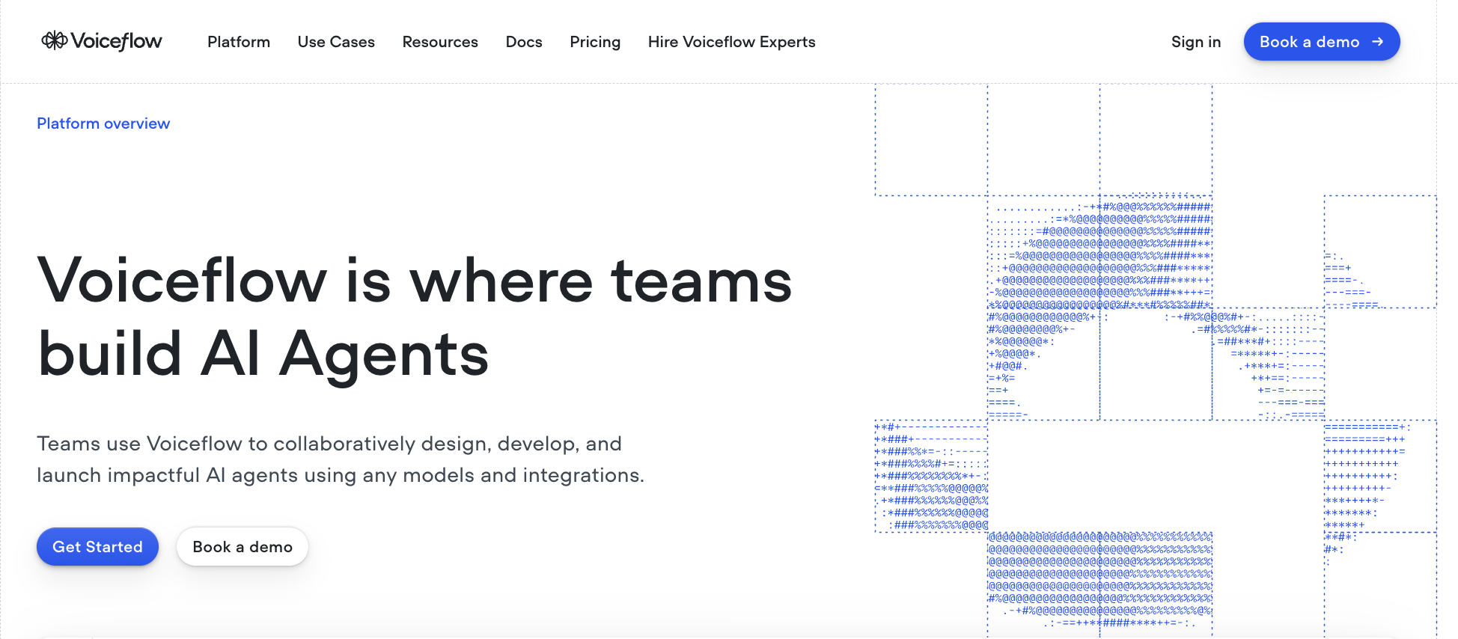This screenshot has width=1458, height=639.
Task: Click the line 'launch impactful AI agents'
Action: point(341,475)
